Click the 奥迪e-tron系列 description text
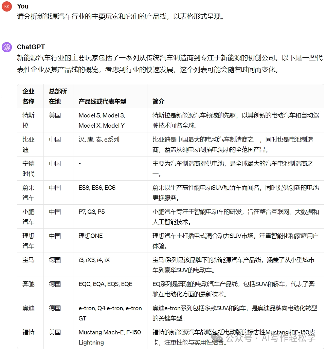Viewport: 326px width, 351px height. 235,313
